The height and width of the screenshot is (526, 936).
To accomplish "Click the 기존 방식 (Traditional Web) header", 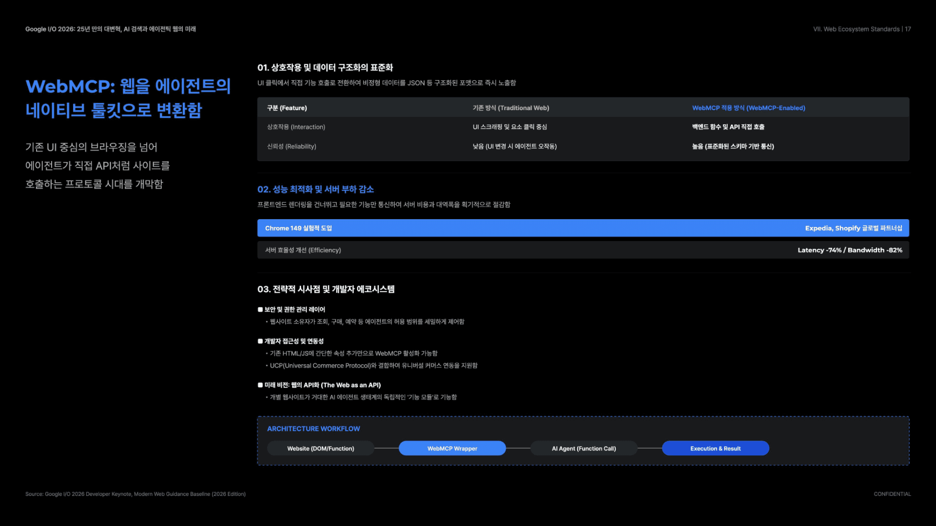I will (x=510, y=108).
